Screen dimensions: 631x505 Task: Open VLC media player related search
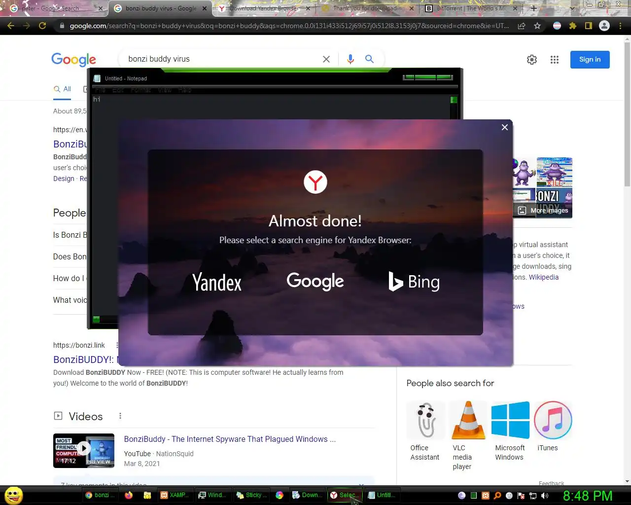tap(468, 436)
